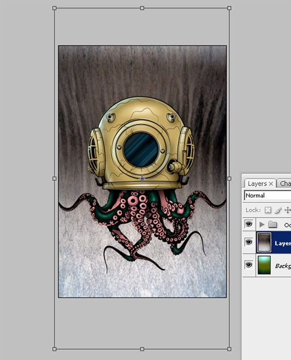This screenshot has width=291, height=360.
Task: Toggle lock position move icon
Action: (x=288, y=210)
